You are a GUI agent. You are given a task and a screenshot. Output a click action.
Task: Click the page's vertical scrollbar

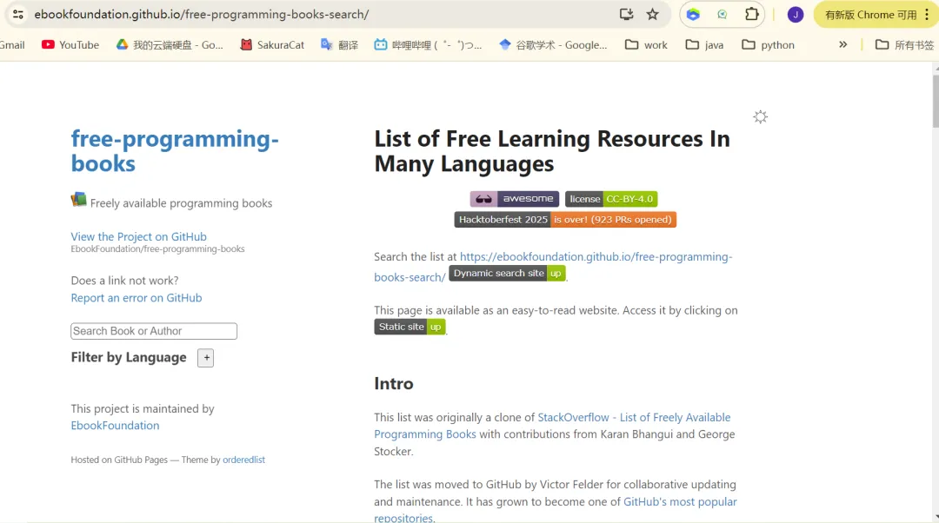pos(933,261)
